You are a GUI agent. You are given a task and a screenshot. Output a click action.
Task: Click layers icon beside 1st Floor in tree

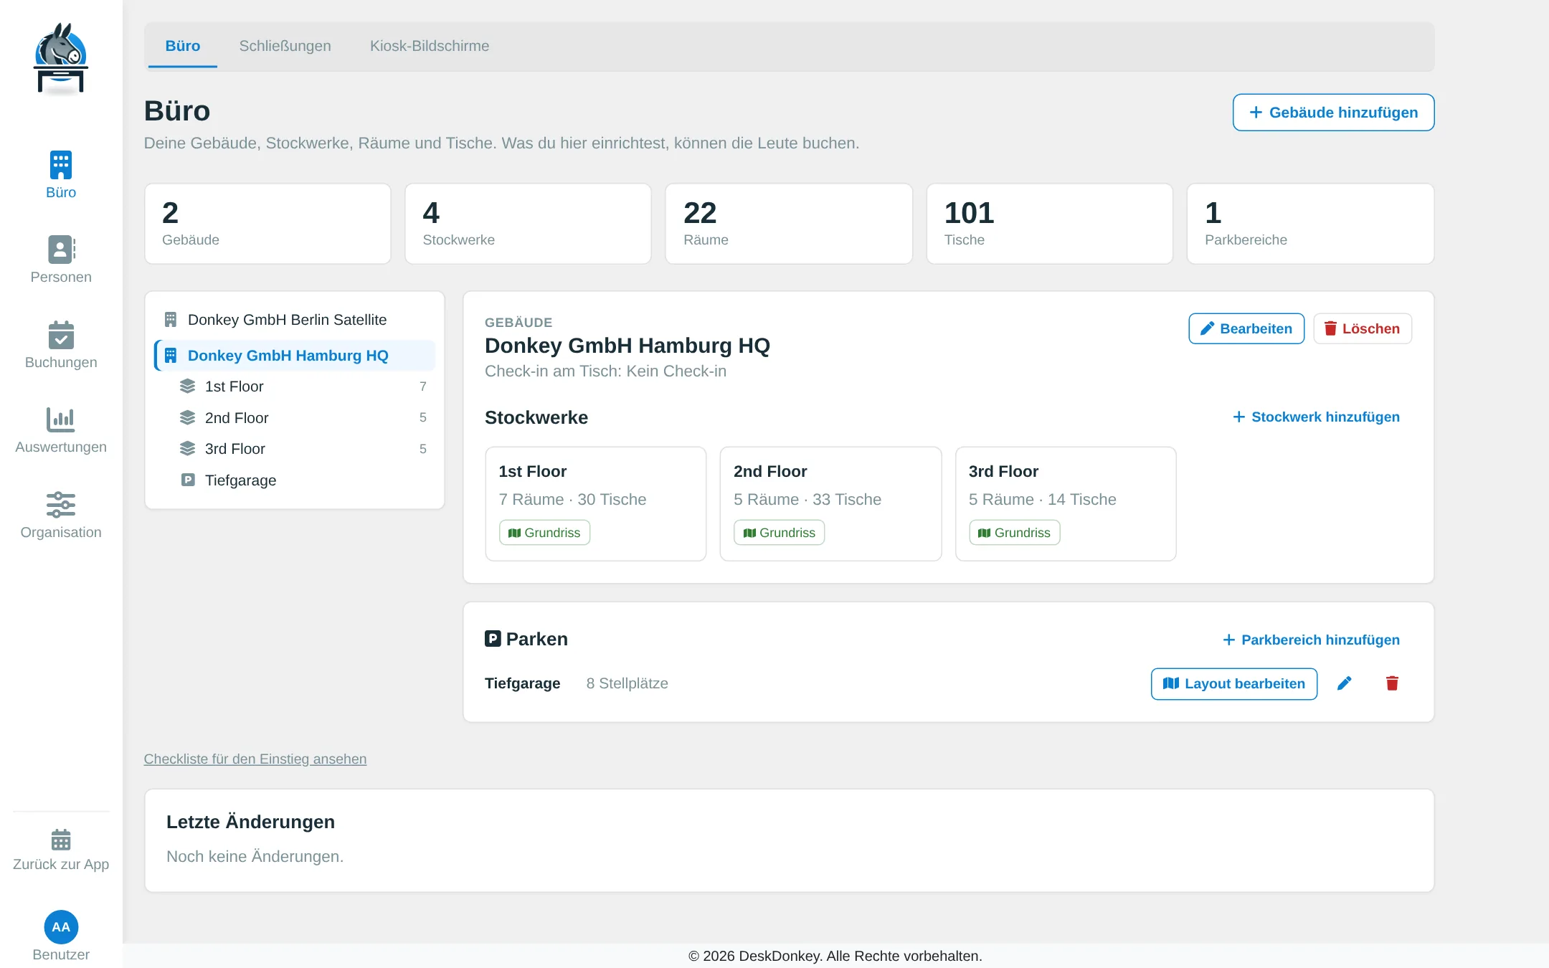[x=187, y=386]
